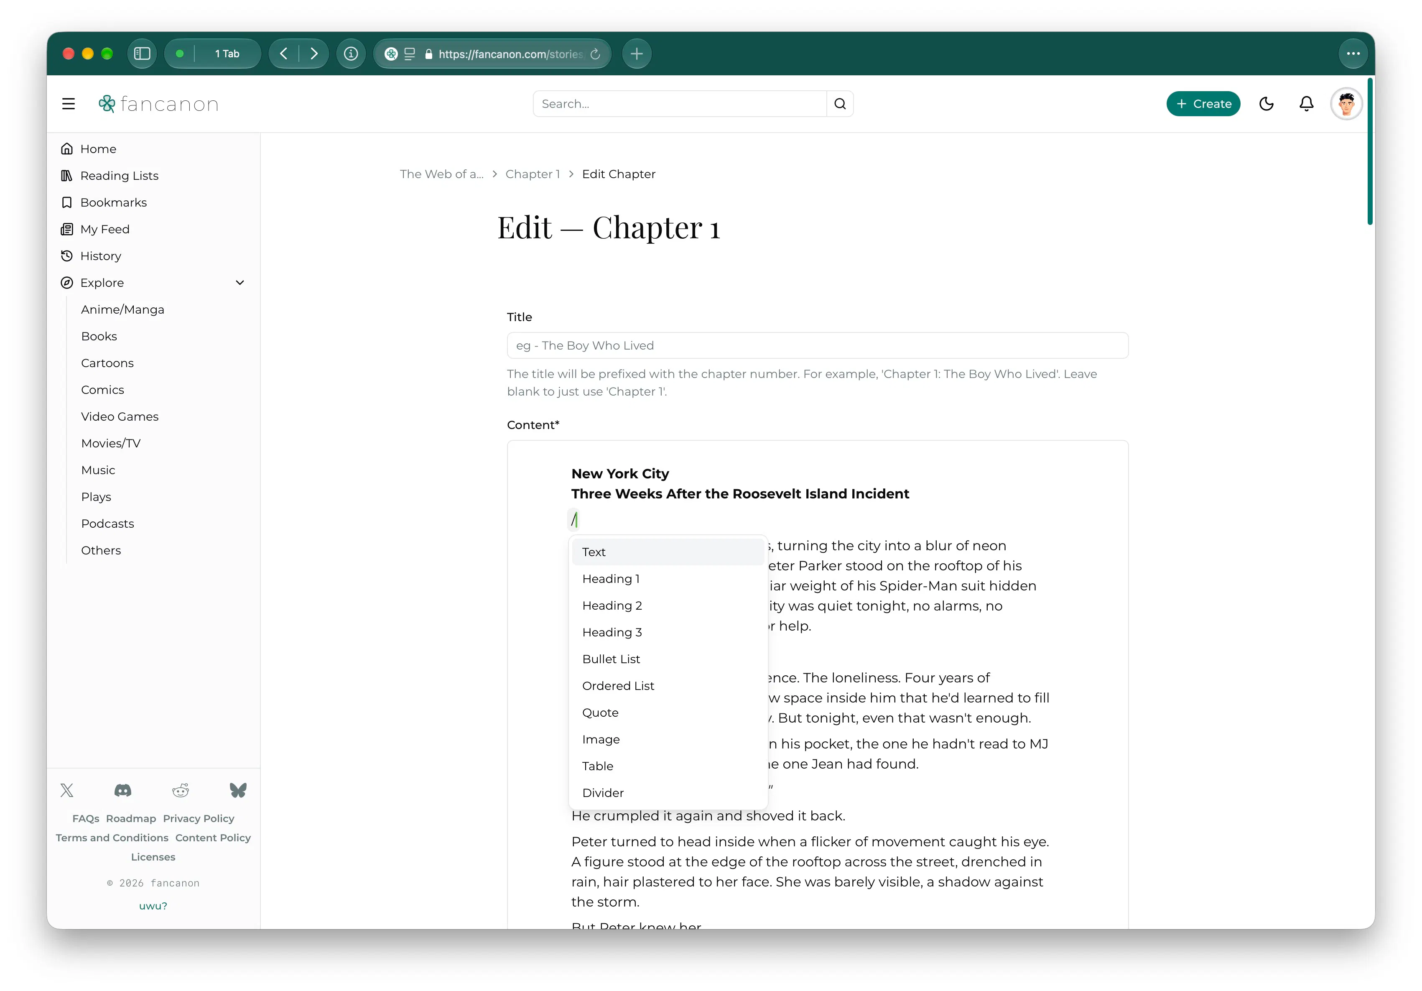
Task: Click the Search input field
Action: (x=679, y=104)
